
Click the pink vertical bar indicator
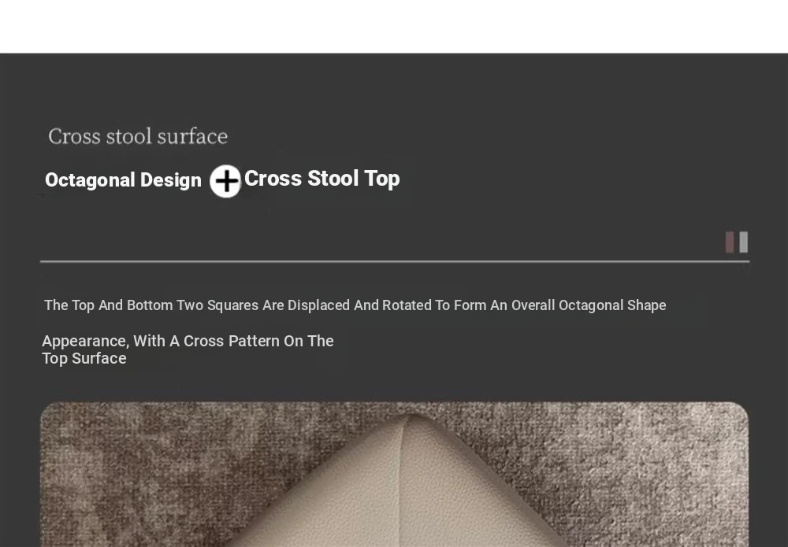pyautogui.click(x=730, y=242)
